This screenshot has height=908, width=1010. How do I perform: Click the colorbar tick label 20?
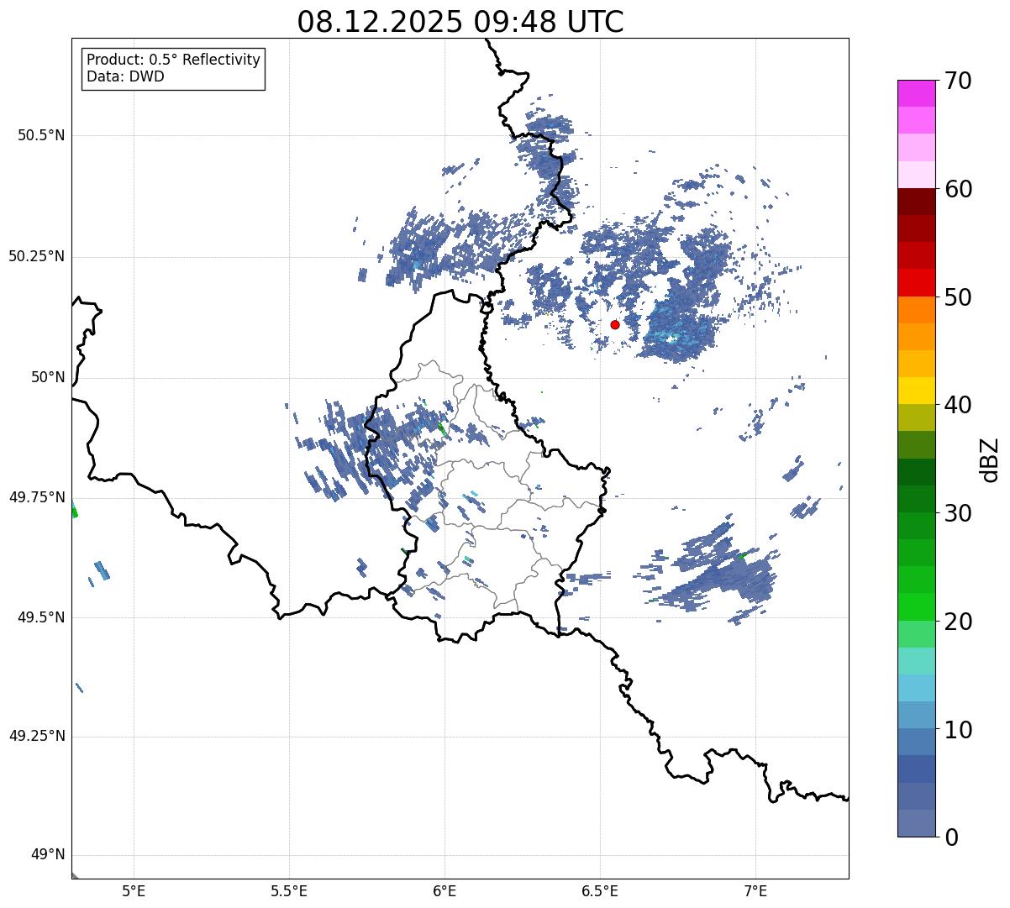point(958,622)
